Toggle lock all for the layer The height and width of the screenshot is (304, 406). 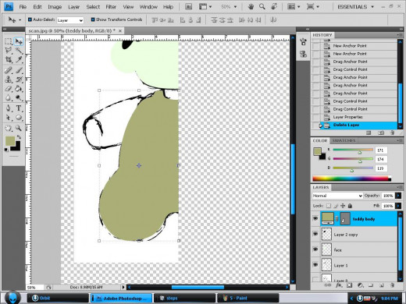pyautogui.click(x=350, y=206)
